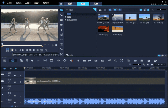Click the enlarge preview window icon
The image size is (168, 108).
[56, 45]
